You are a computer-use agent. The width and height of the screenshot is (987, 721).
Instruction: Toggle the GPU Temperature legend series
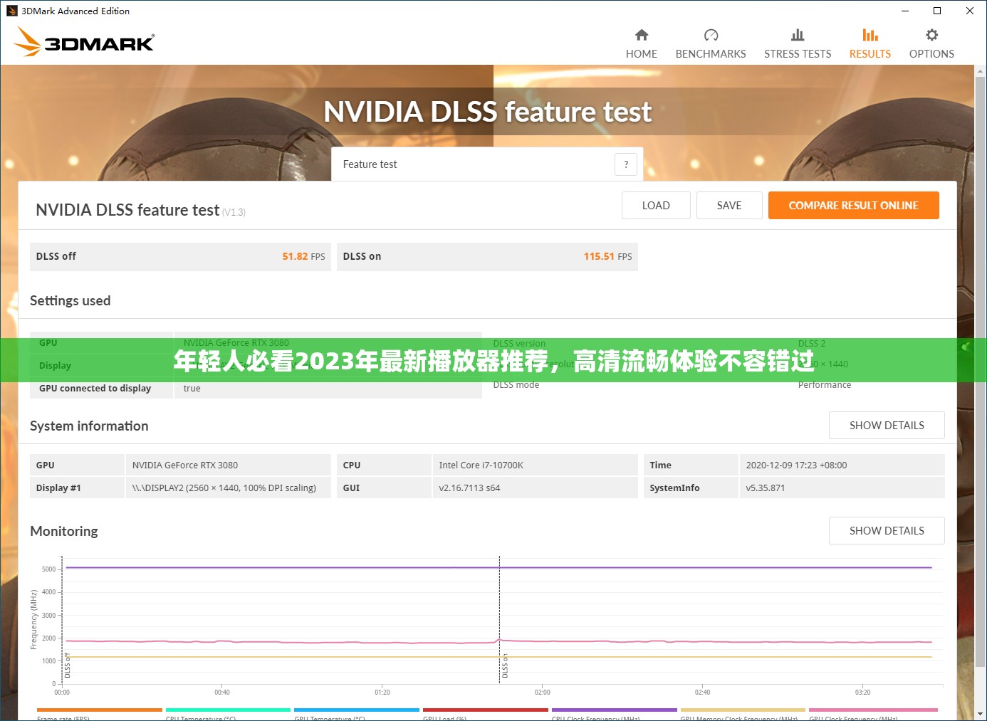pyautogui.click(x=356, y=713)
